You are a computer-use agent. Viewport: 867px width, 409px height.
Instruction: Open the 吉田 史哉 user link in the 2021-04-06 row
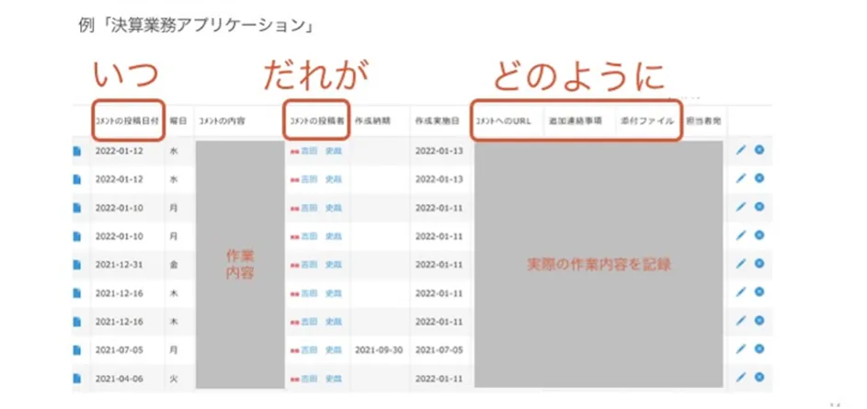point(321,379)
